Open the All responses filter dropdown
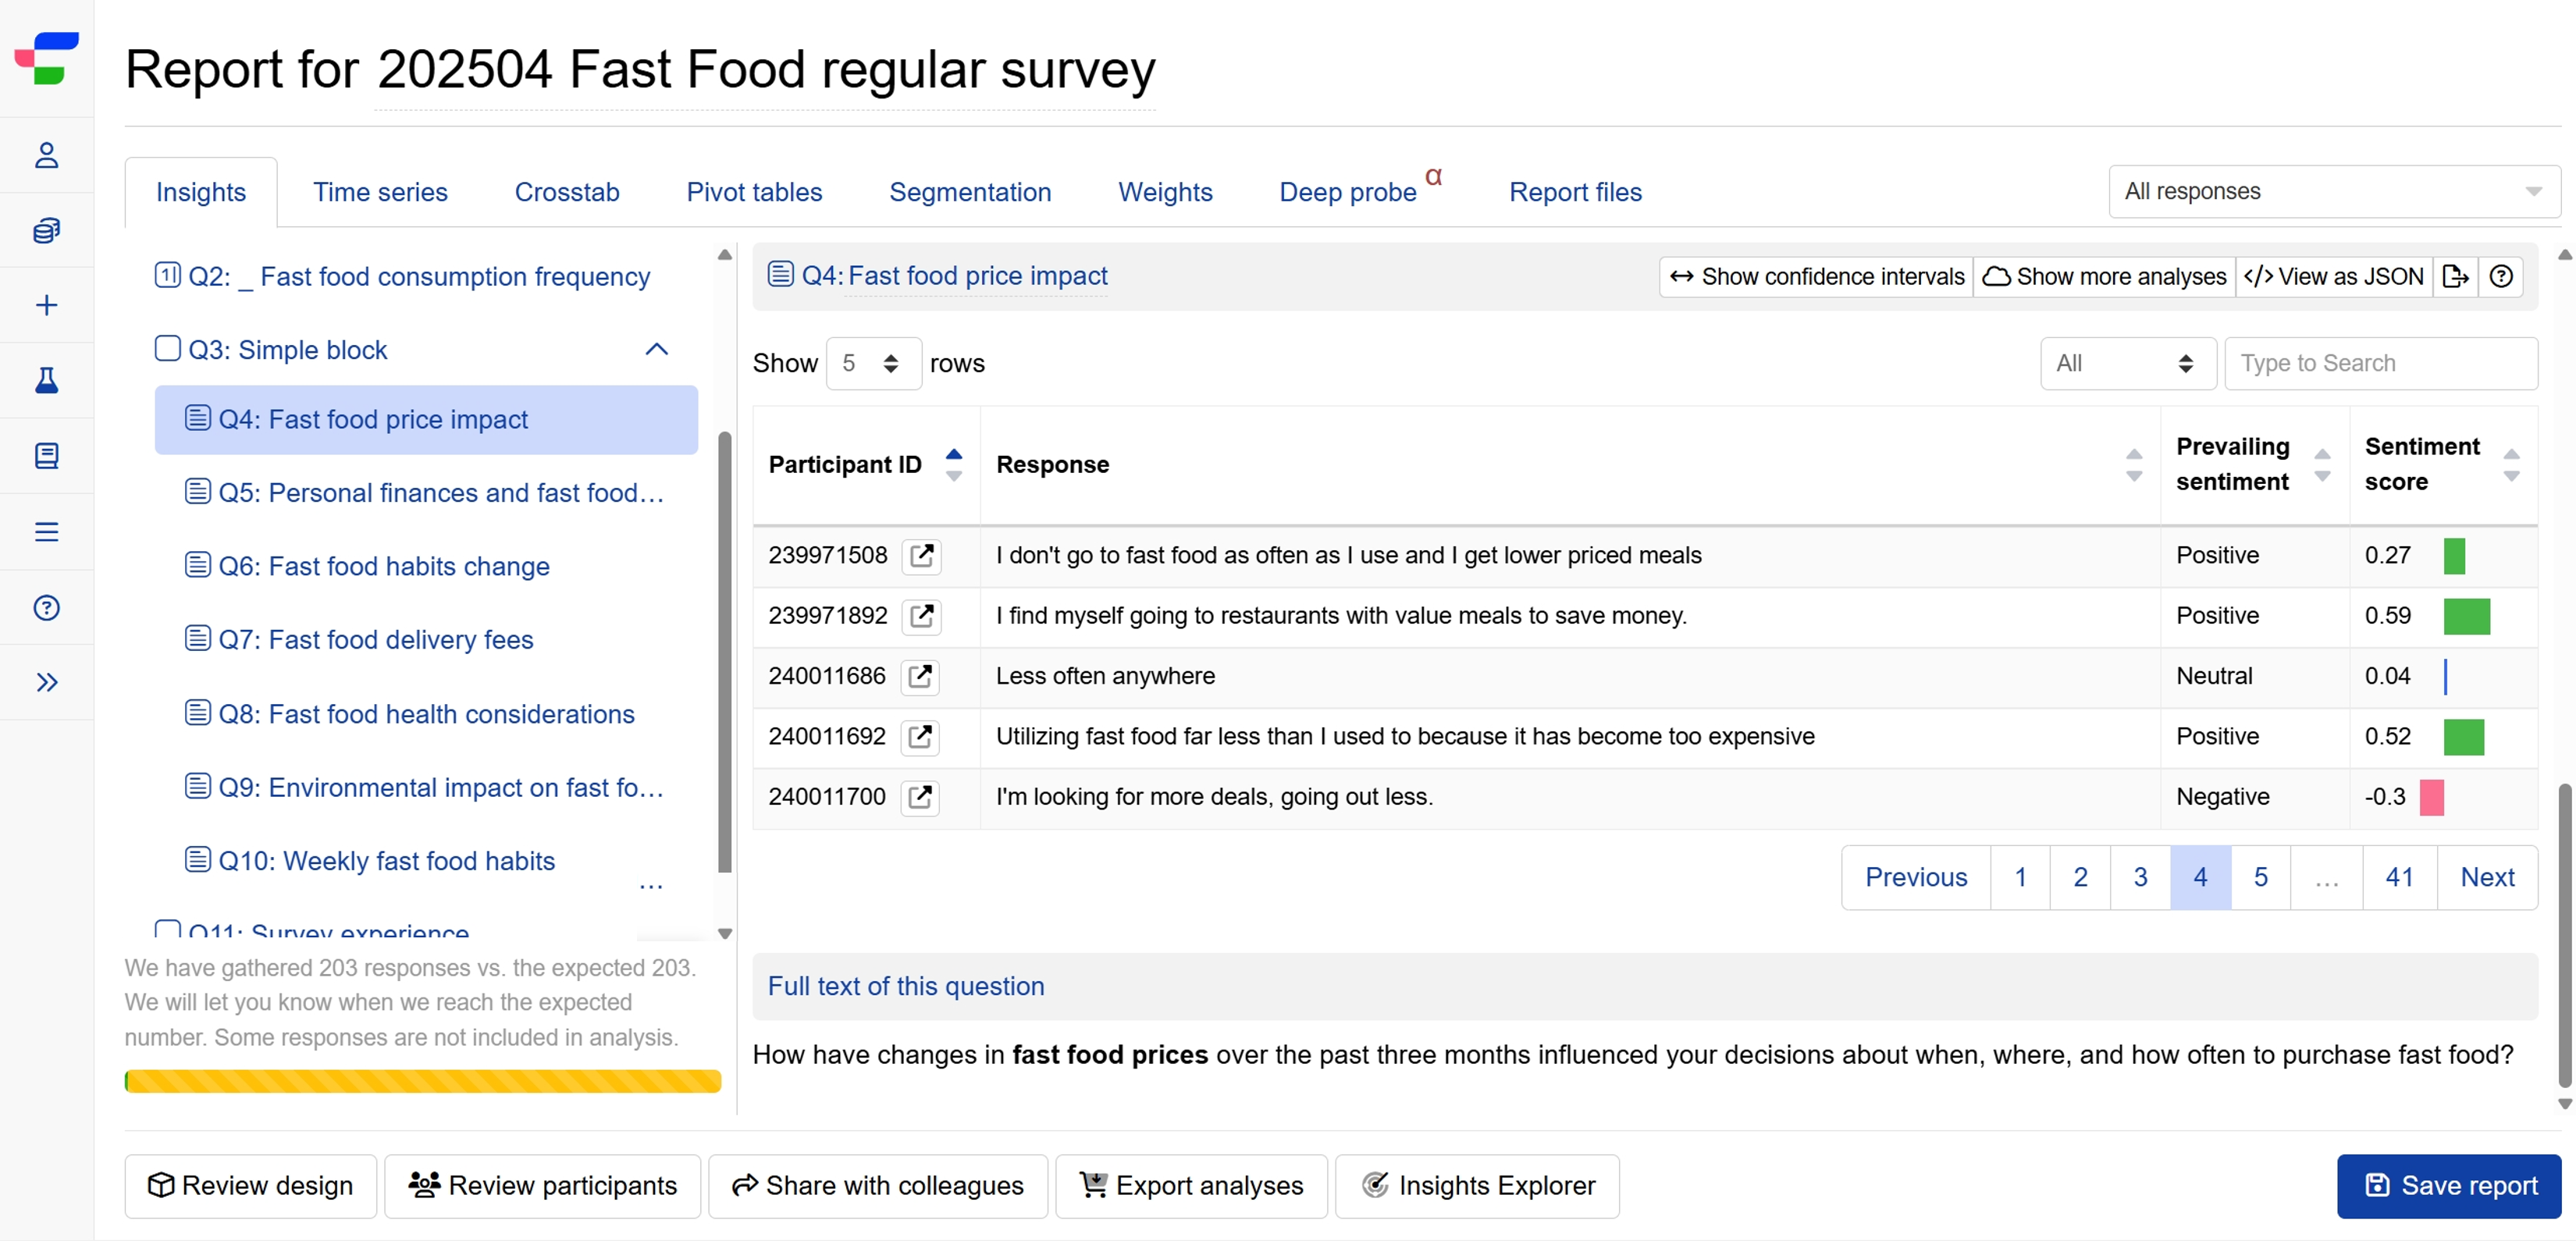2576x1241 pixels. pyautogui.click(x=2334, y=191)
